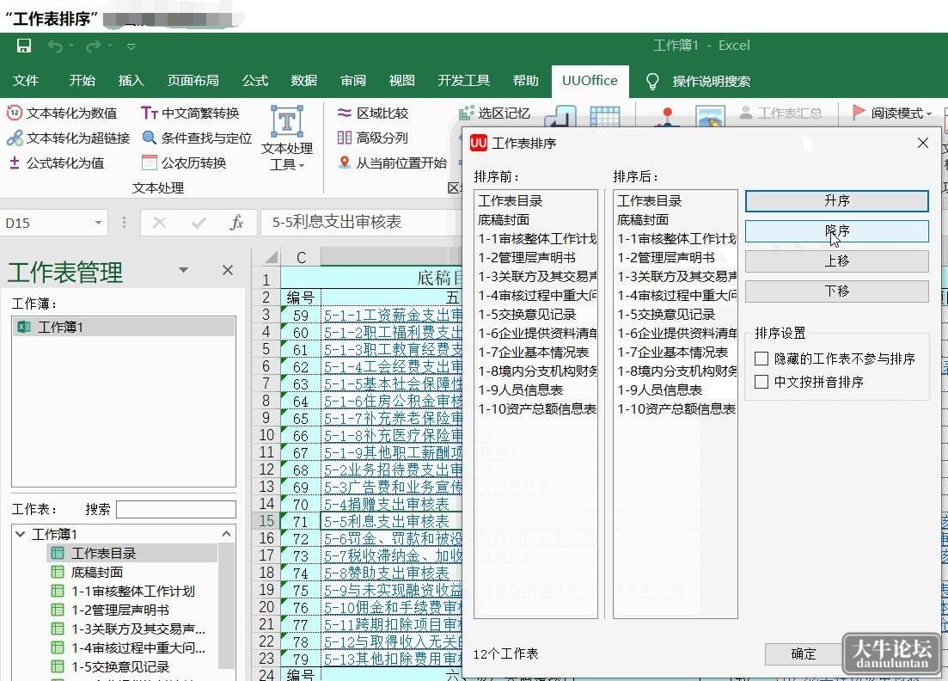This screenshot has height=681, width=948.
Task: Run the 公式转化为值 command
Action: [x=56, y=163]
